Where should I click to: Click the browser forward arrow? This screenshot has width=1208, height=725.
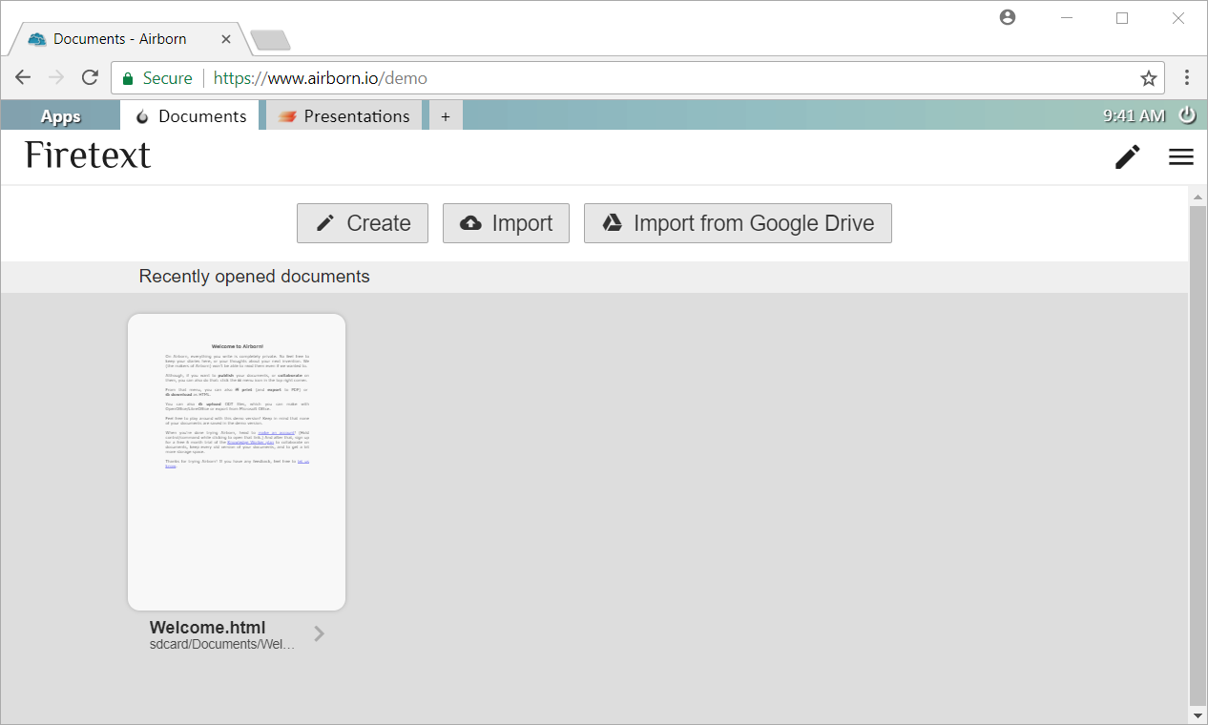tap(56, 78)
